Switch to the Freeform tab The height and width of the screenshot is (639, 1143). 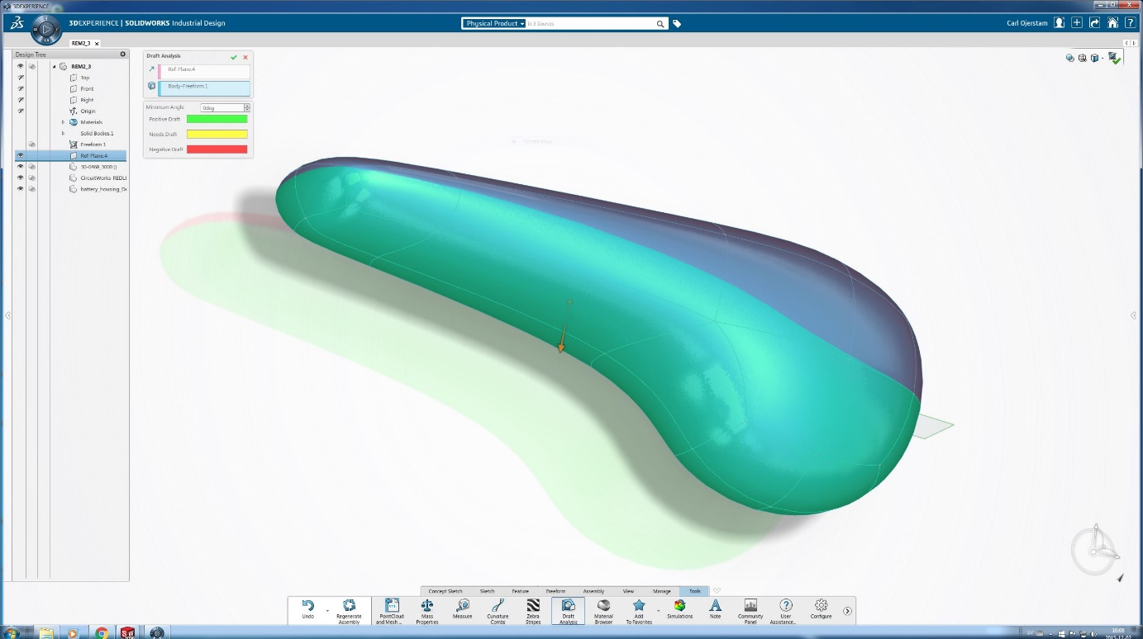click(555, 591)
